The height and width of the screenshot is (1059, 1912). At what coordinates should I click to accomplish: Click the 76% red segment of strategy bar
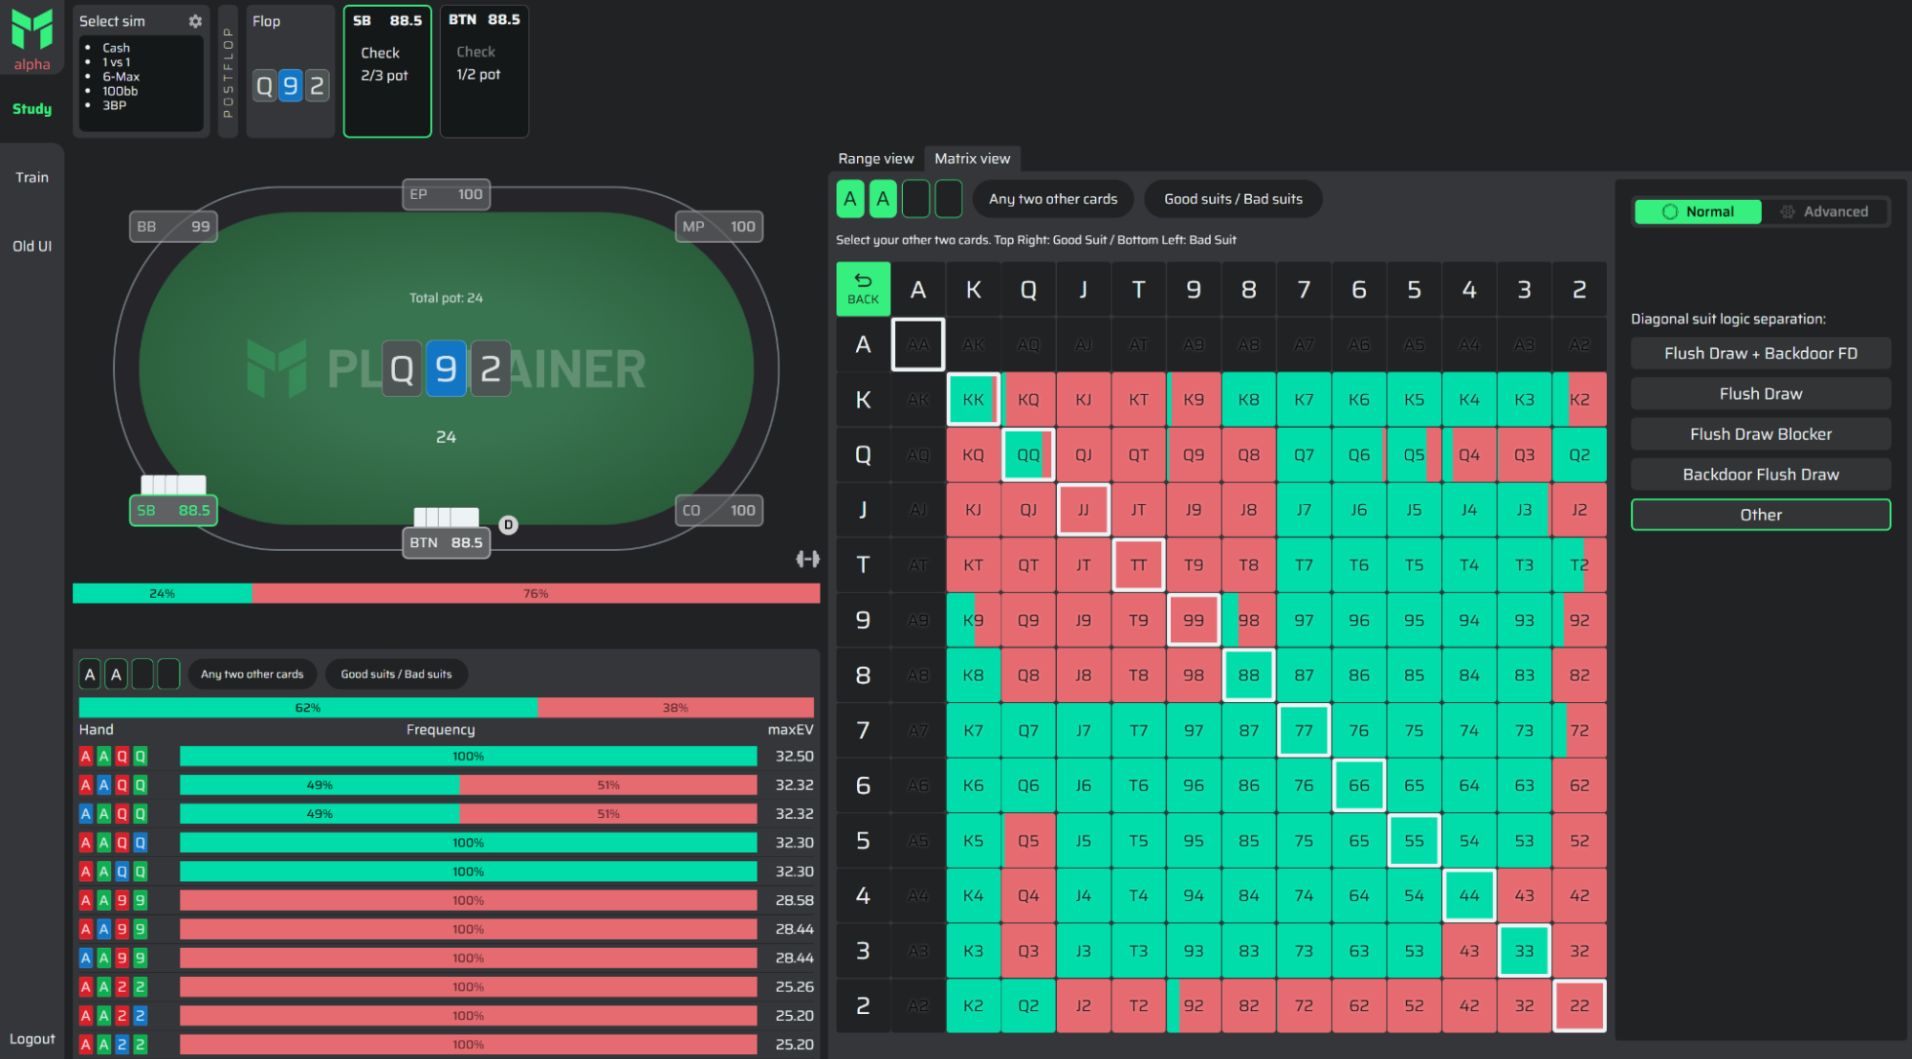(x=536, y=594)
